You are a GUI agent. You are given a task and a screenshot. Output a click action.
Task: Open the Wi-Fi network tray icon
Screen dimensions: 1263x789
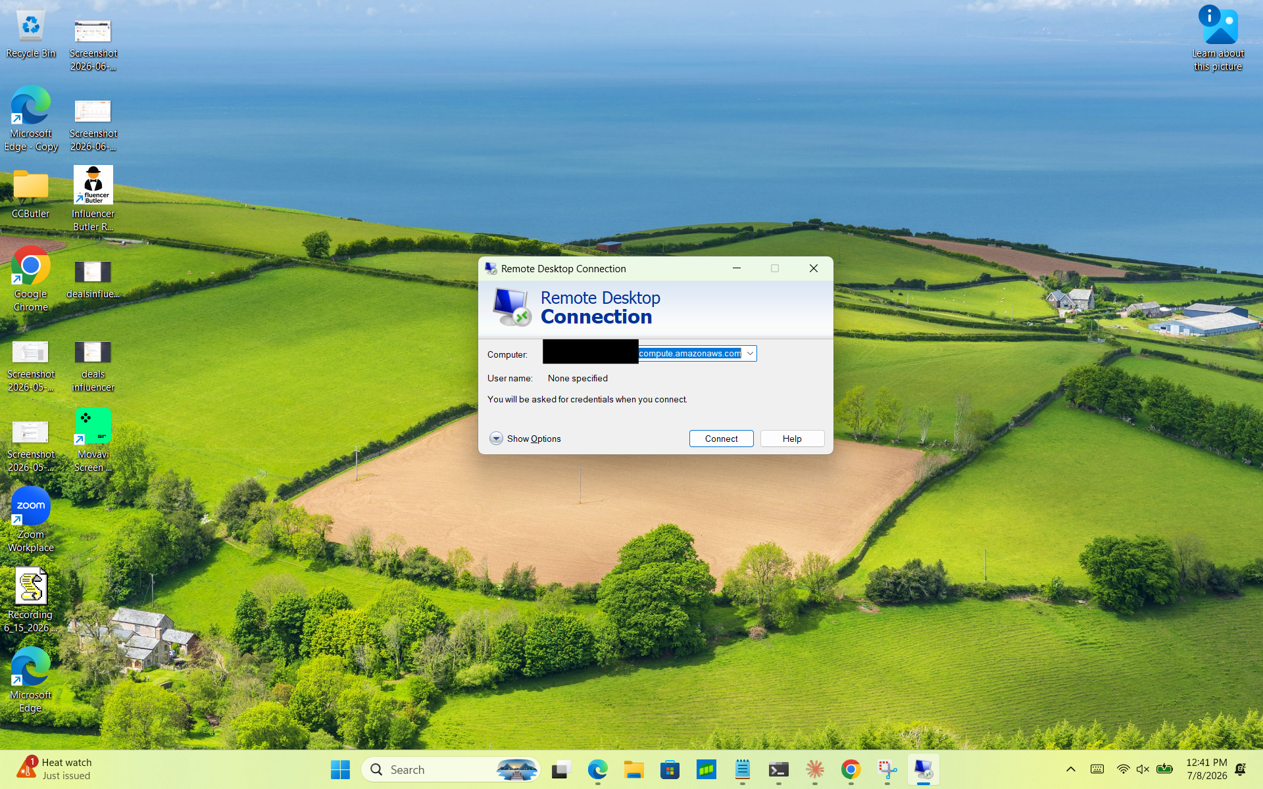coord(1123,769)
